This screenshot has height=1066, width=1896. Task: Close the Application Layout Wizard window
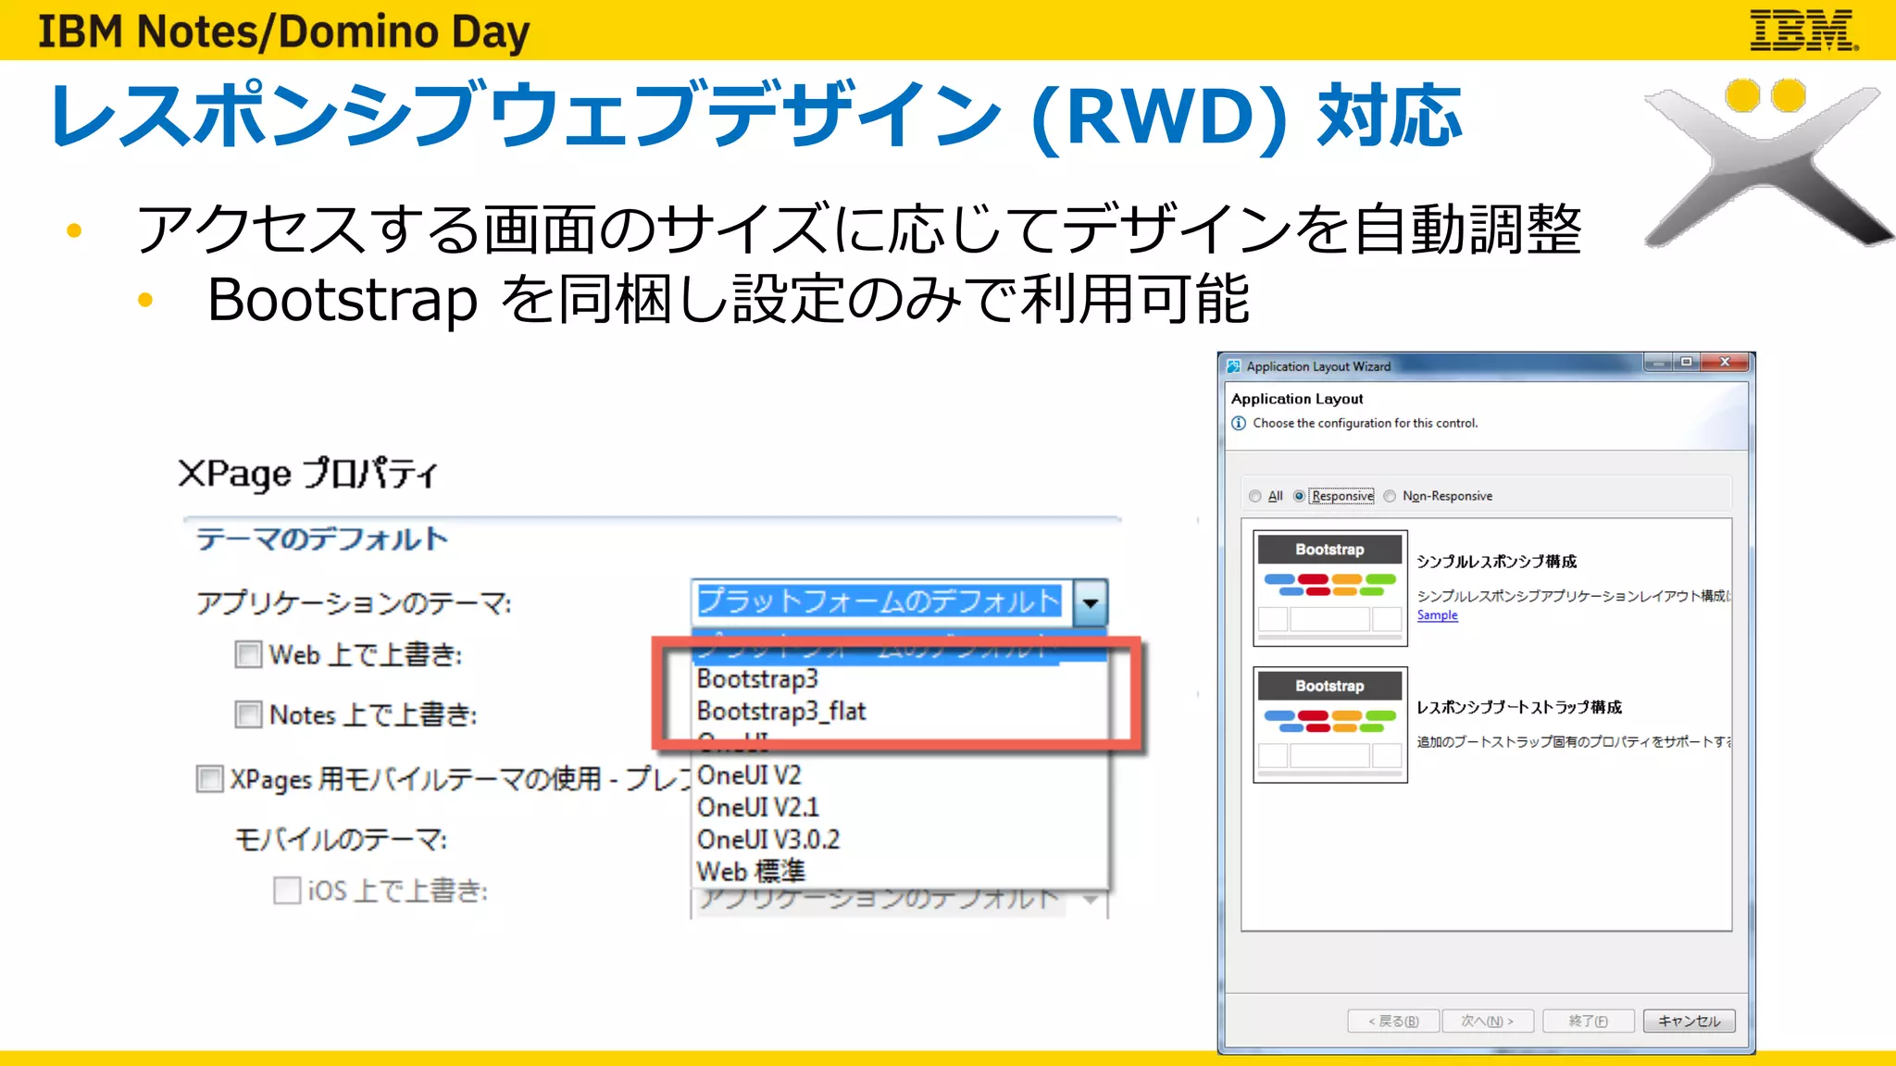pos(1725,362)
